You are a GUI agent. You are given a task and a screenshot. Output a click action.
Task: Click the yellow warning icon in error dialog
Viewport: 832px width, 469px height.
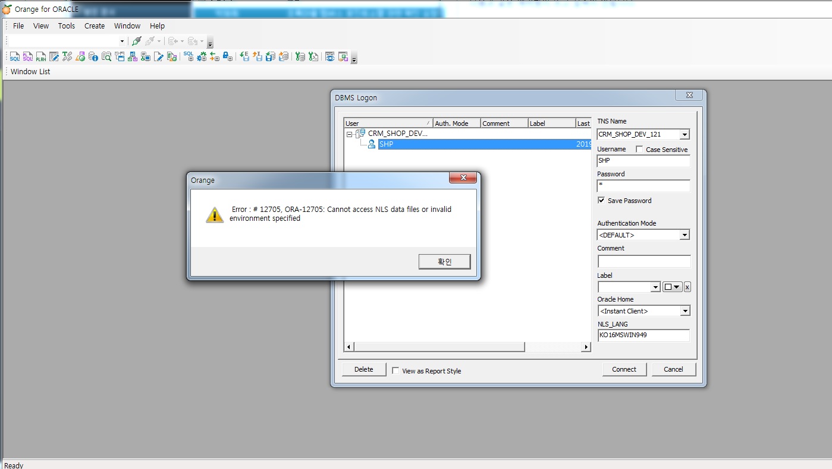[215, 214]
